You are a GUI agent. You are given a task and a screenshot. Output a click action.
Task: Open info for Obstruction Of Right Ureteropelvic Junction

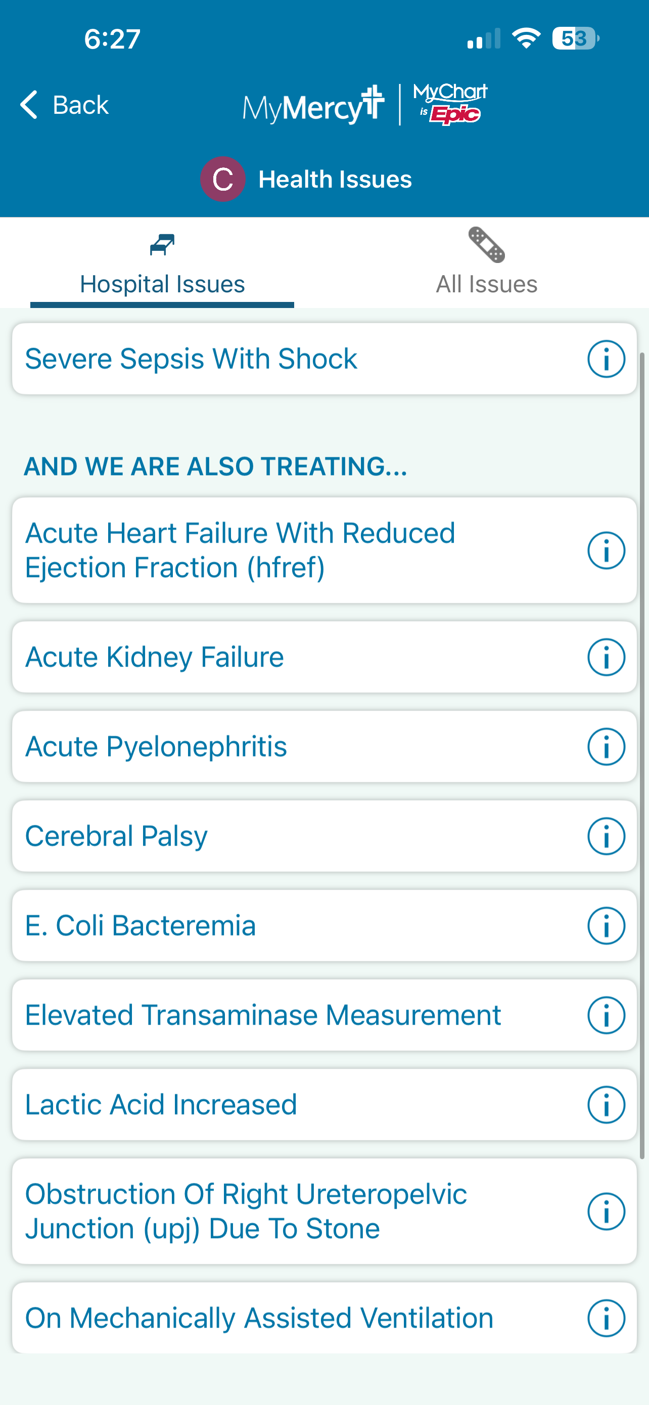[x=606, y=1211]
